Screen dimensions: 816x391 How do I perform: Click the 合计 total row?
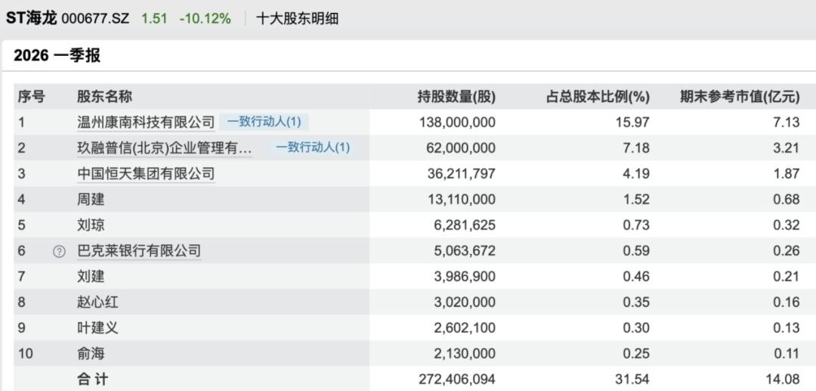pos(415,379)
